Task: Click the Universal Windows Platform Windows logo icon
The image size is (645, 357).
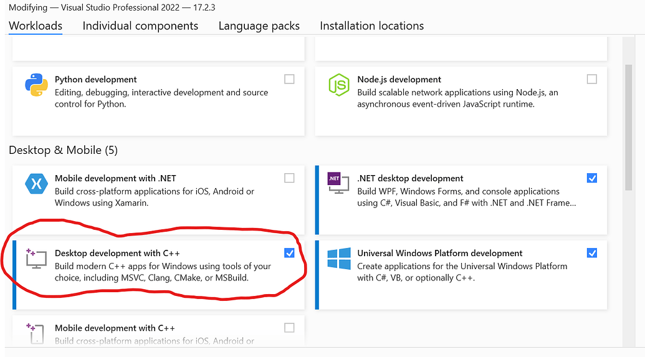Action: pyautogui.click(x=339, y=259)
